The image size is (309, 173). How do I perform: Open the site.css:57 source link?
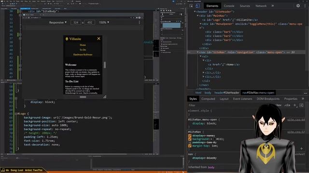pos(296,132)
